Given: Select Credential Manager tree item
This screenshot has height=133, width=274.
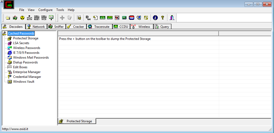Looking at the screenshot, I should [x=27, y=77].
